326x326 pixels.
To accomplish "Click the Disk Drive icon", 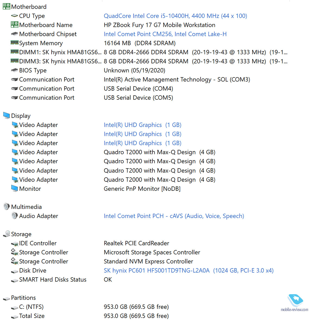I will coord(14,271).
